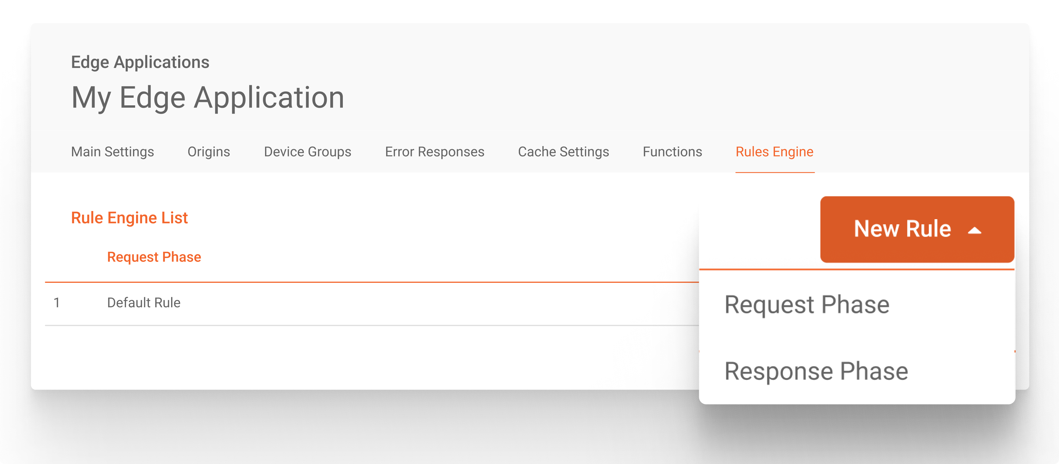Click the Request Phase column header
This screenshot has width=1059, height=464.
pos(154,257)
